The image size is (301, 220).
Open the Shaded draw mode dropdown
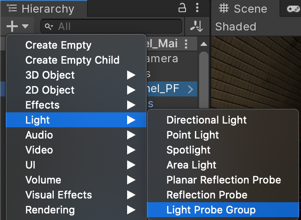[x=236, y=27]
